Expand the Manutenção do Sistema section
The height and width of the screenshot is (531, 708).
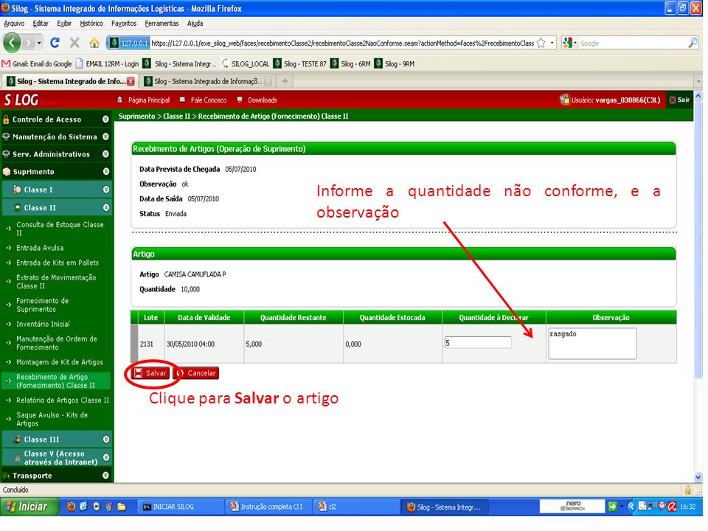56,137
